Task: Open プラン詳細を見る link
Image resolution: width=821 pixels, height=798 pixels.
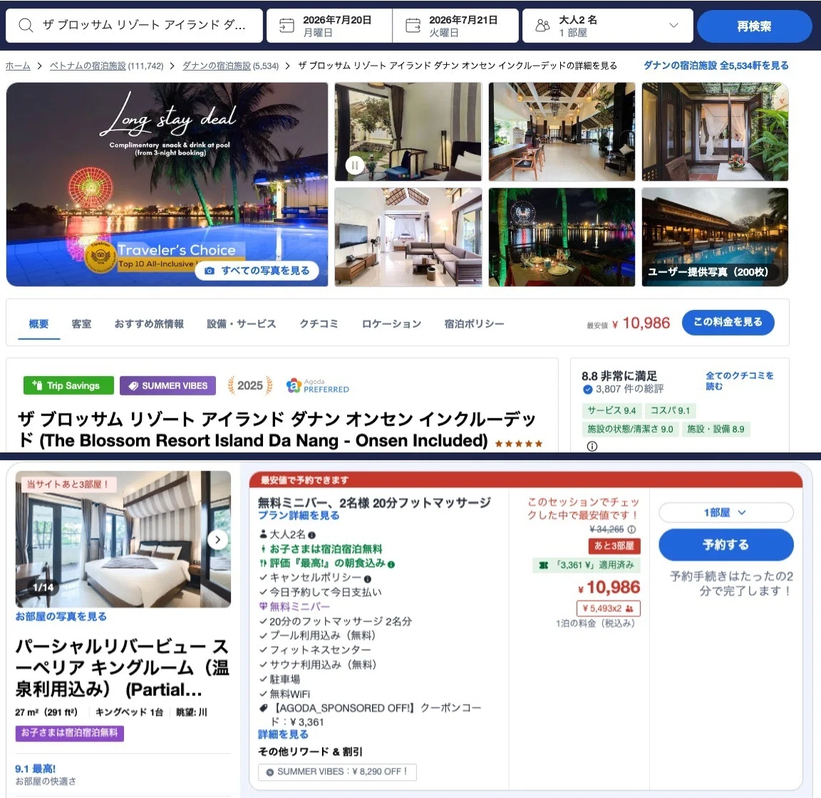Action: [x=299, y=516]
